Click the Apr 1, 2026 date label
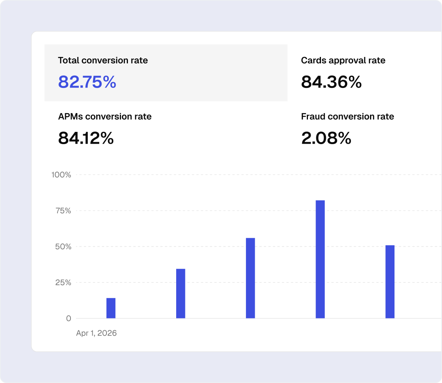The height and width of the screenshot is (383, 442). coord(96,333)
